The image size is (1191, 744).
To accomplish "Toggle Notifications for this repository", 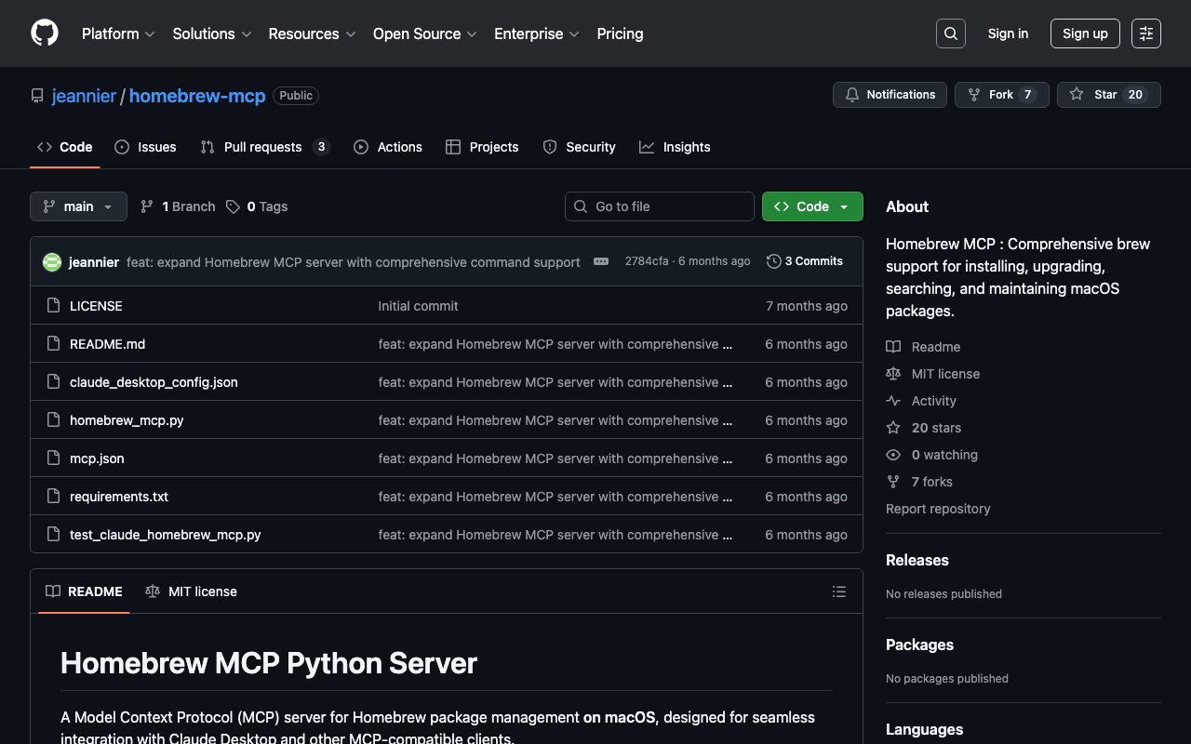I will [x=890, y=95].
